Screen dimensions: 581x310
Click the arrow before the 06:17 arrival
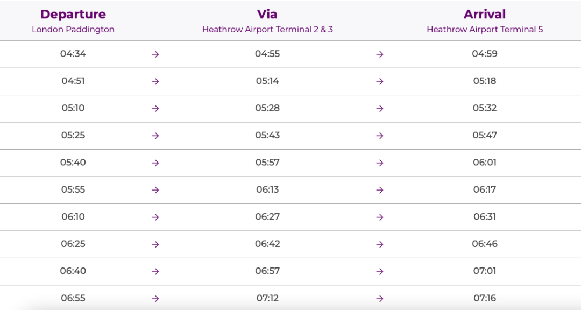tap(380, 190)
